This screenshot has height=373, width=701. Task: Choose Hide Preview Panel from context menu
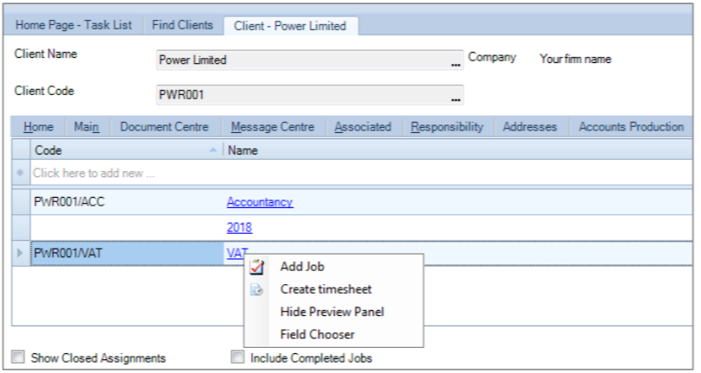click(332, 312)
